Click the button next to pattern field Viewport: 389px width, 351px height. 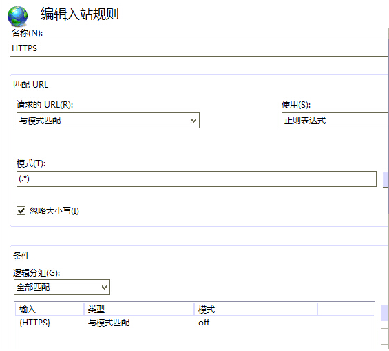pos(386,179)
